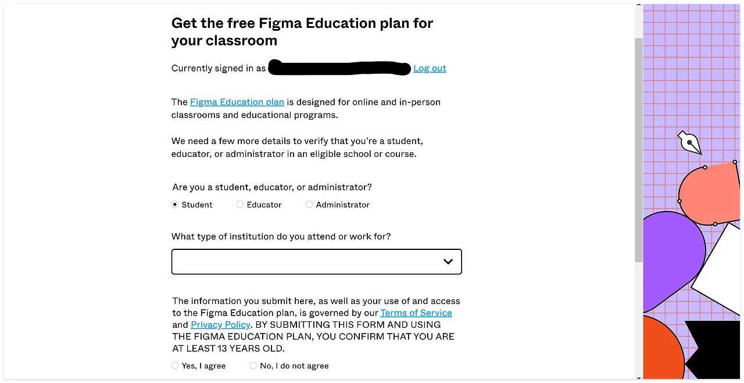Select the Student radio button
Viewport: 744px width, 383px height.
point(175,205)
